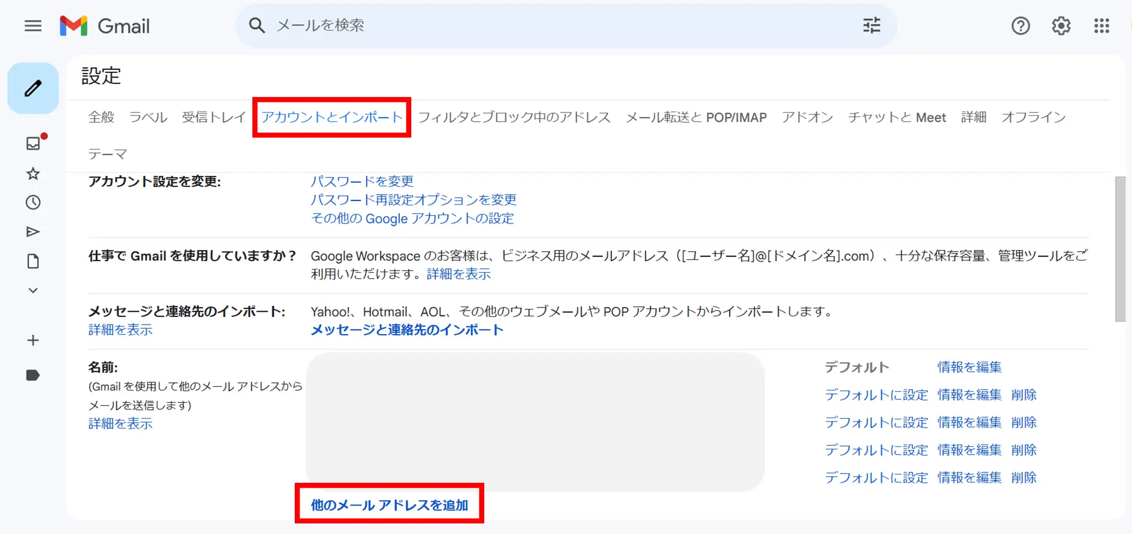
Task: Open 詳細 tab
Action: (974, 117)
